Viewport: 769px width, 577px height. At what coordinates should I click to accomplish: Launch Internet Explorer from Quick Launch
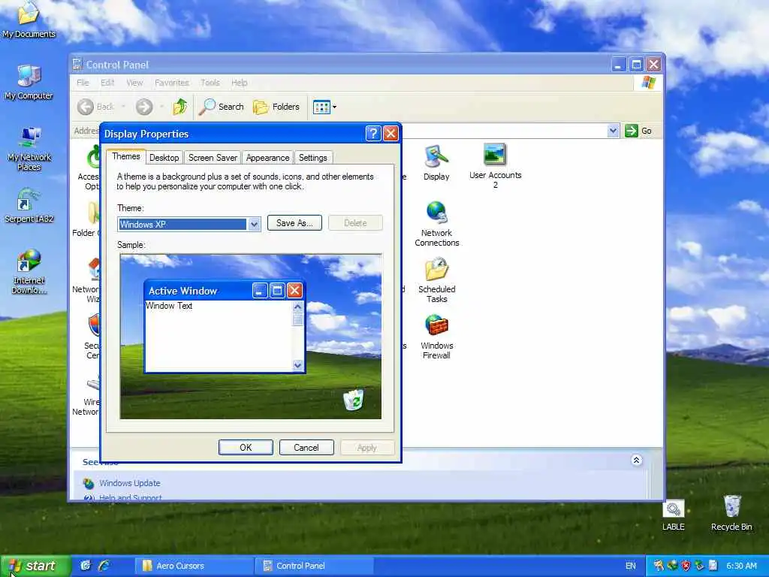click(104, 566)
